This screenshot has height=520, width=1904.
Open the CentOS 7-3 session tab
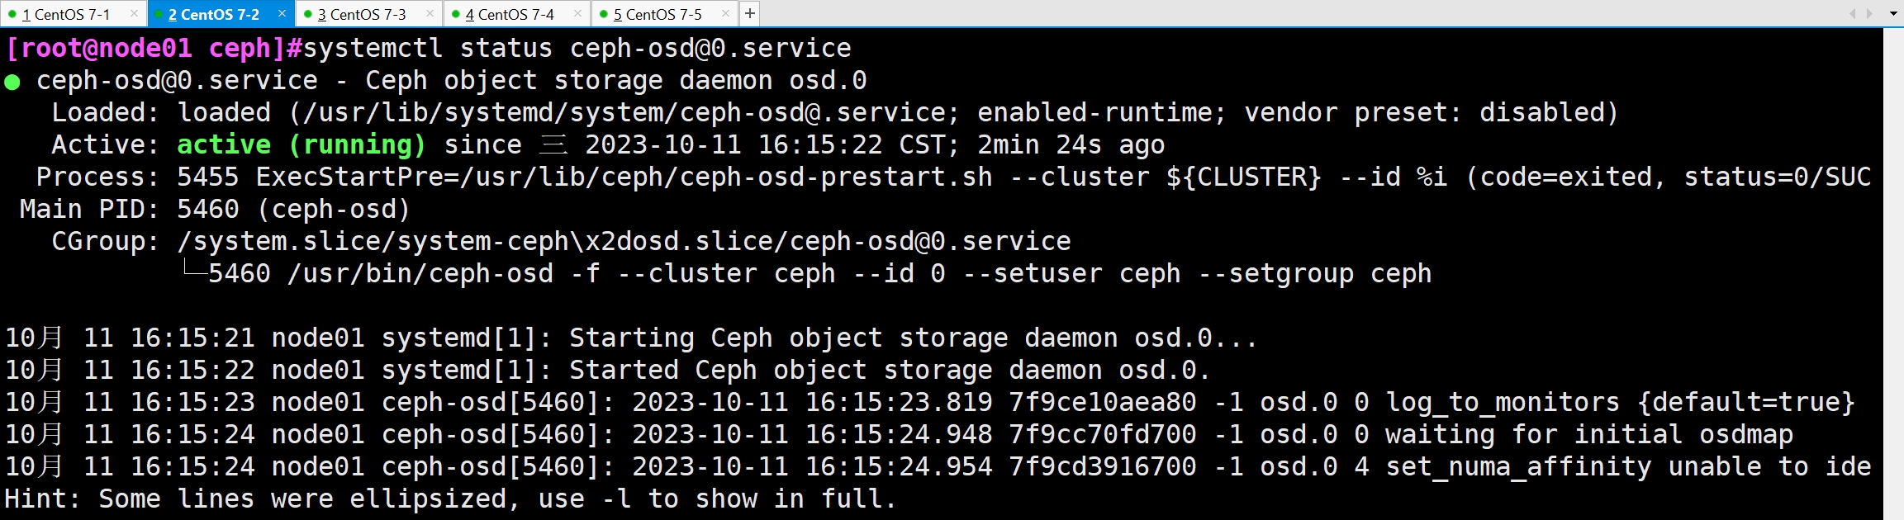(362, 14)
